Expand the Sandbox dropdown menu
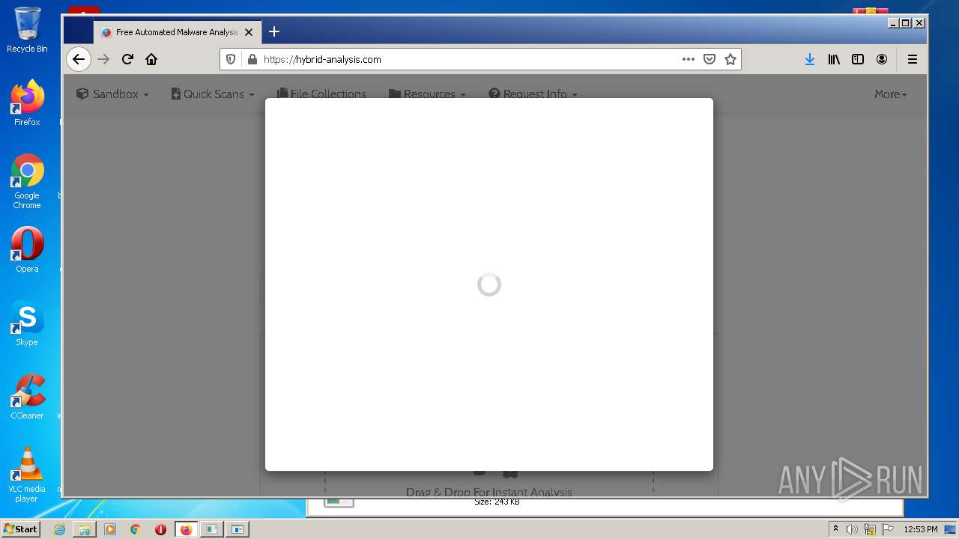Image resolution: width=959 pixels, height=539 pixels. pyautogui.click(x=112, y=94)
